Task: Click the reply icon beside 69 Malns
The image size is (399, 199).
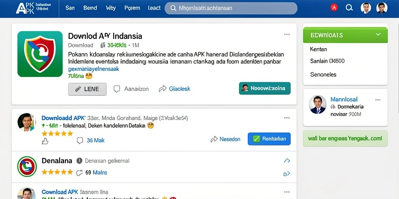Action: pyautogui.click(x=79, y=173)
